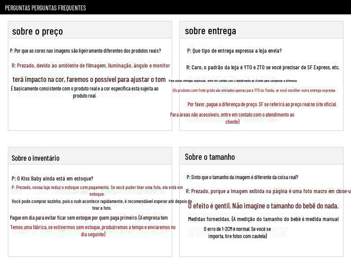Select the line "O efeito é gentil"
The image size is (351, 262).
click(x=263, y=206)
